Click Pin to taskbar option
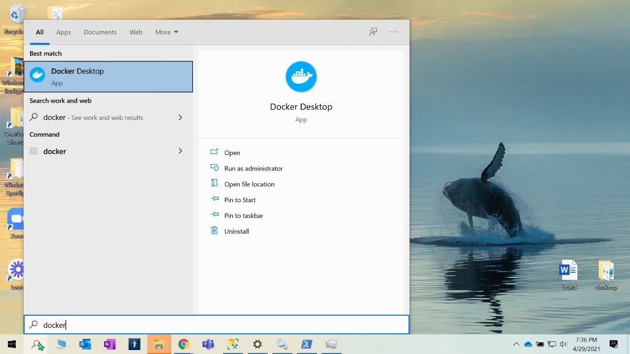 [243, 215]
